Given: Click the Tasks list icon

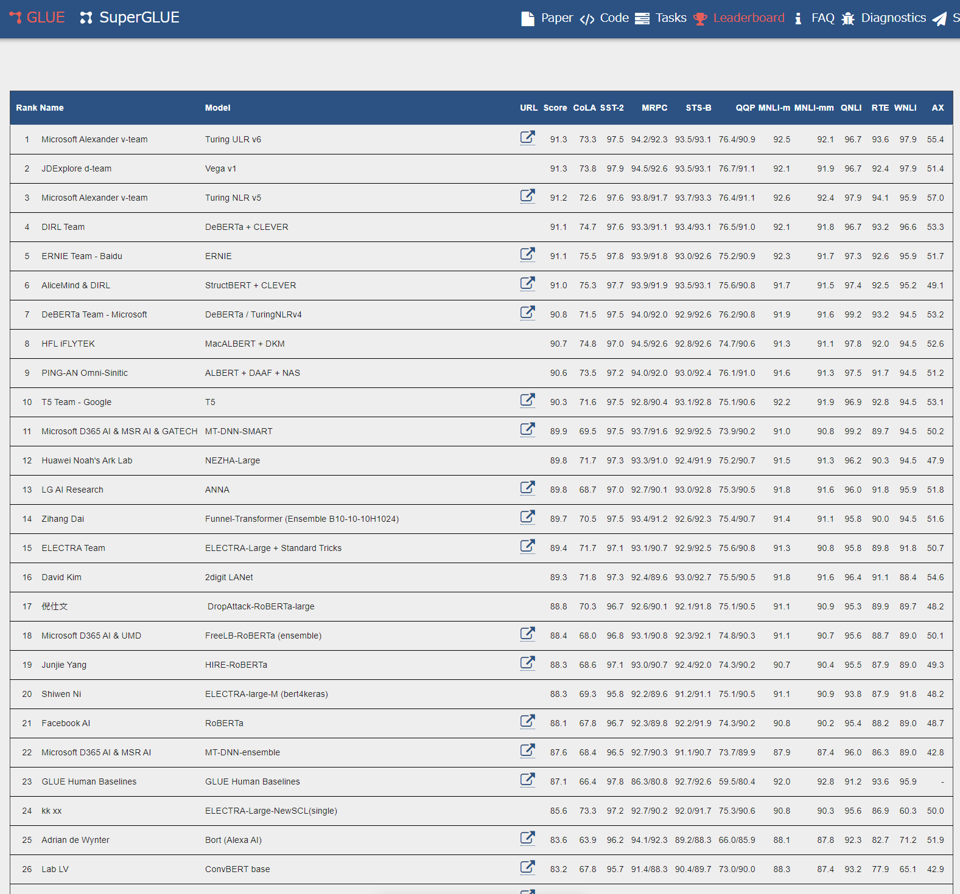Looking at the screenshot, I should click(x=642, y=19).
